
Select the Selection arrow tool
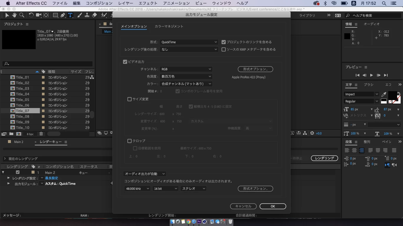7,15
